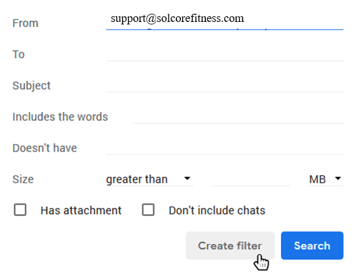Image resolution: width=358 pixels, height=273 pixels.
Task: Click the arrow next to MB
Action: pos(338,178)
